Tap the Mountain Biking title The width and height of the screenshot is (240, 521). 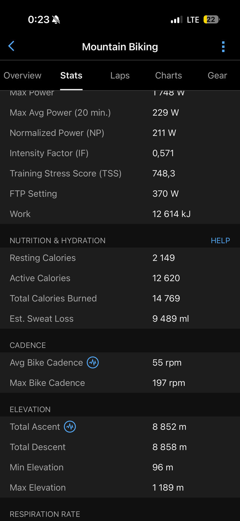120,47
